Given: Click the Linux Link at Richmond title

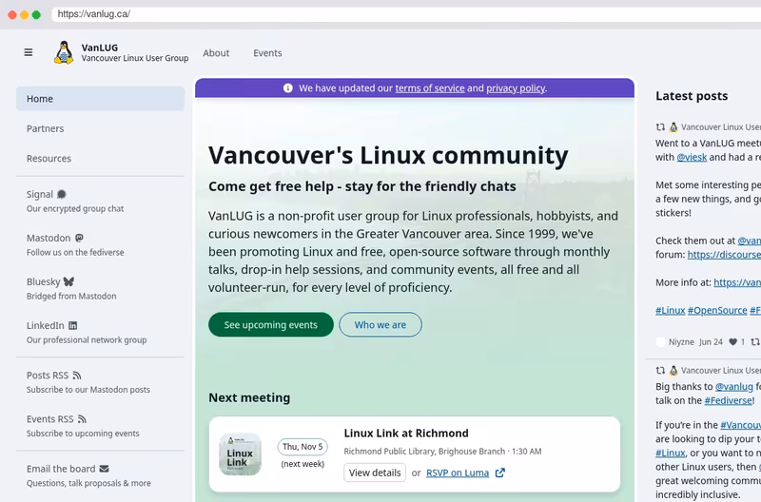Looking at the screenshot, I should point(406,434).
